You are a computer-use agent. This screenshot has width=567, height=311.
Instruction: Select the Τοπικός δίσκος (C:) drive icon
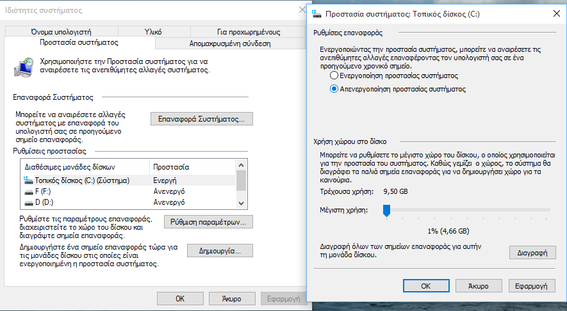[28, 180]
